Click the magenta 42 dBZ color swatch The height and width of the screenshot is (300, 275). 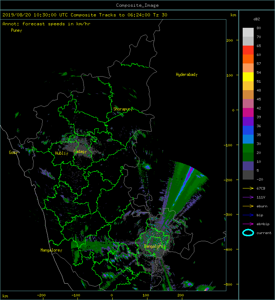pyautogui.click(x=248, y=112)
